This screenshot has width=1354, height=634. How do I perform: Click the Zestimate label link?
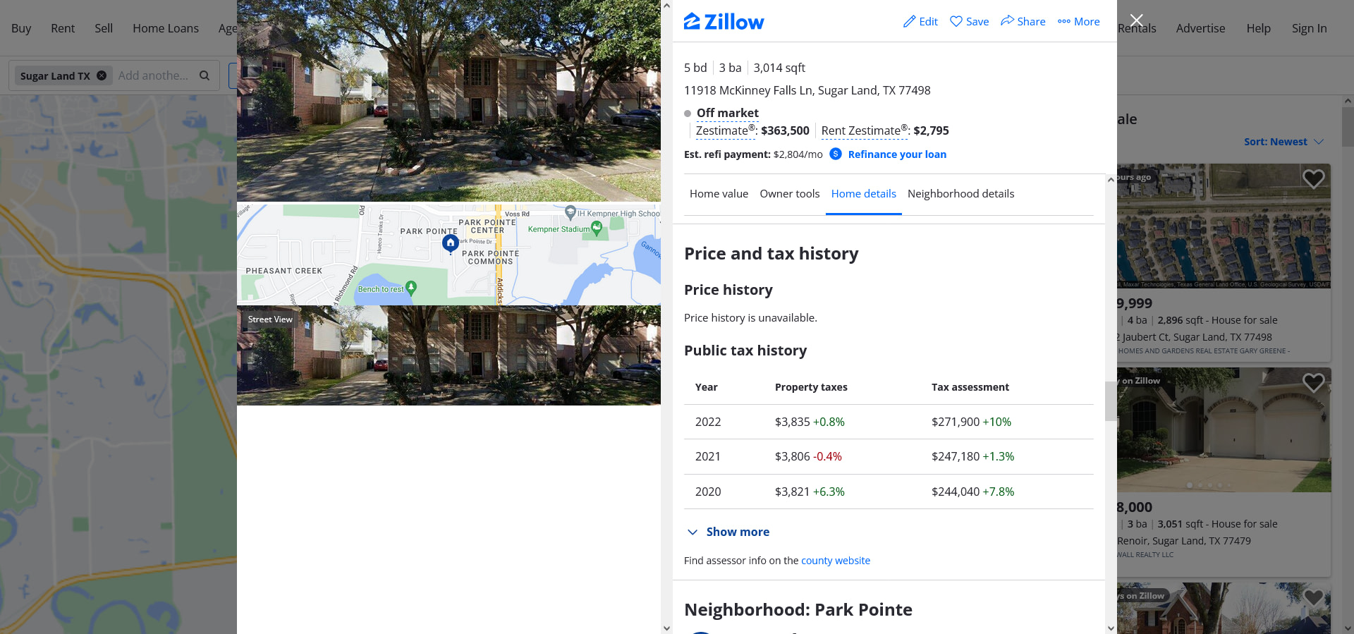(x=725, y=130)
